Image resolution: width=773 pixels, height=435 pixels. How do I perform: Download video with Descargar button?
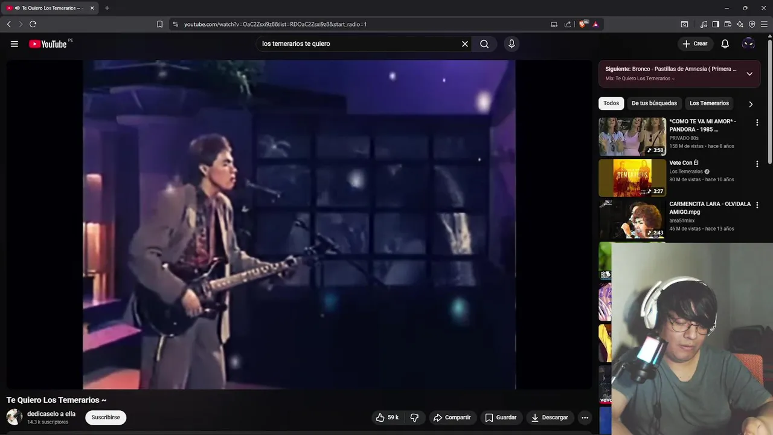[x=550, y=417]
